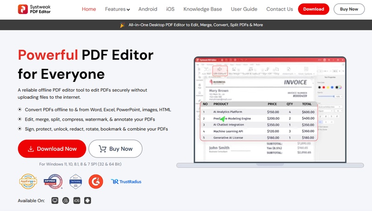Open the iOS nav link
The image size is (372, 211).
(x=170, y=9)
